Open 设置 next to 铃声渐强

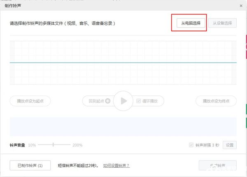point(229,145)
